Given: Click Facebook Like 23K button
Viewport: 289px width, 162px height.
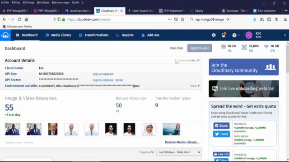Looking at the screenshot, I should click(x=221, y=154).
